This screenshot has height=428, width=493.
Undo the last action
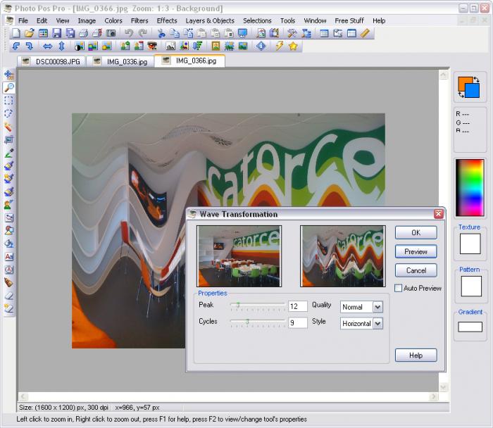click(x=129, y=33)
